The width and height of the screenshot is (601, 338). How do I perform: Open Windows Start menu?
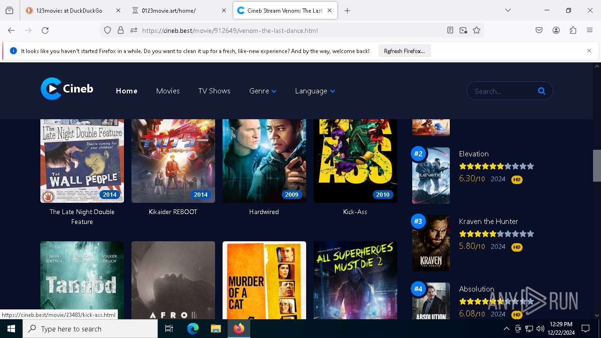pos(11,329)
